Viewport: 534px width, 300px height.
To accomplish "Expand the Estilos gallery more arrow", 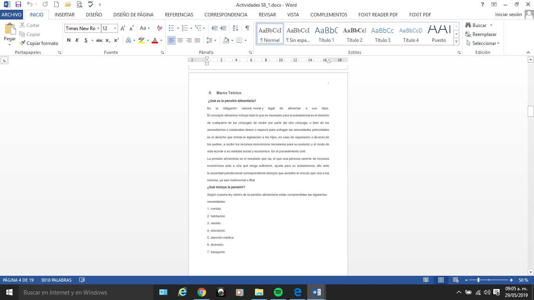I will (457, 41).
